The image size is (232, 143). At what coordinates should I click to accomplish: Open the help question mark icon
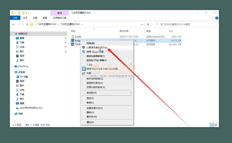(x=217, y=18)
